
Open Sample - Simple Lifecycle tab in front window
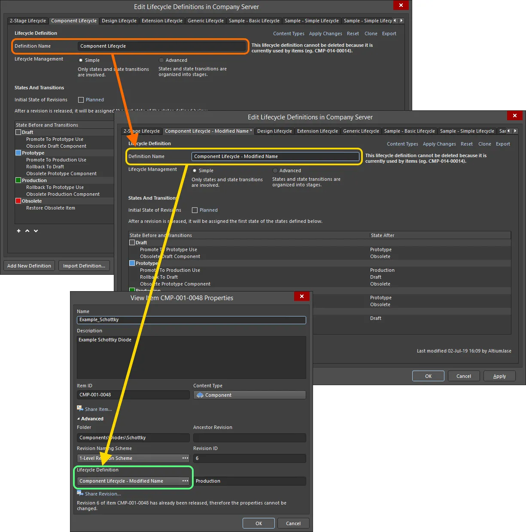[x=467, y=131]
